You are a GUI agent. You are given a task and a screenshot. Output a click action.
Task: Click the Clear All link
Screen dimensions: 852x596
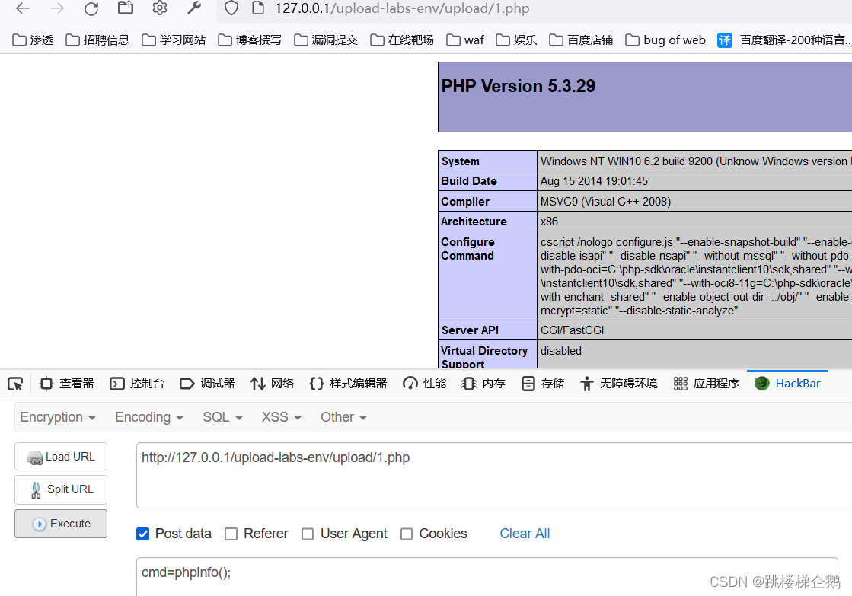[x=525, y=534]
